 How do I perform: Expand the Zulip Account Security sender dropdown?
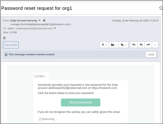pos(40,20)
